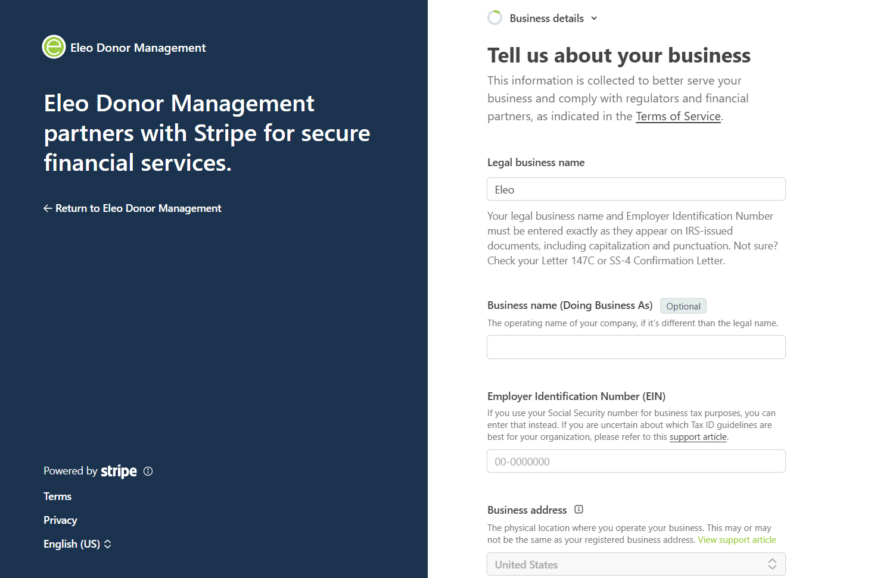Click the Business address info icon
The image size is (877, 578).
(x=579, y=510)
